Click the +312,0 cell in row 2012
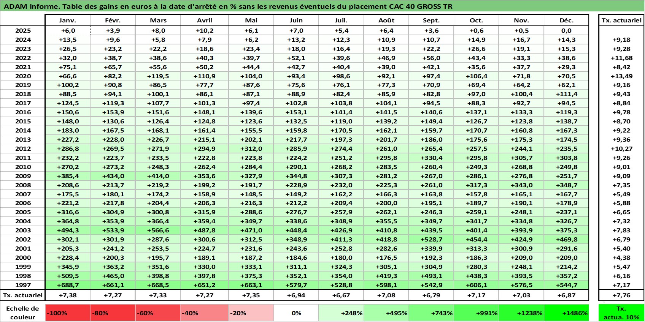 point(251,148)
